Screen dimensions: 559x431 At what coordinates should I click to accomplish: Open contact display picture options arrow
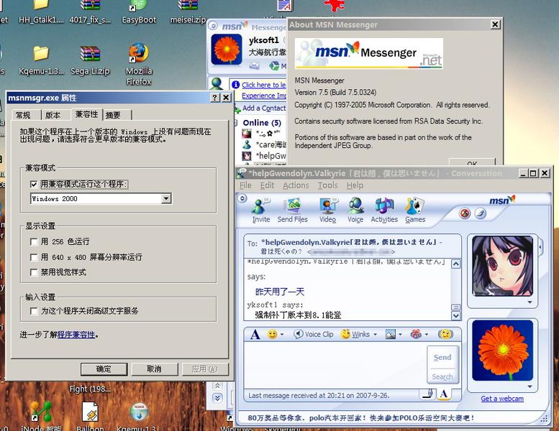530,302
